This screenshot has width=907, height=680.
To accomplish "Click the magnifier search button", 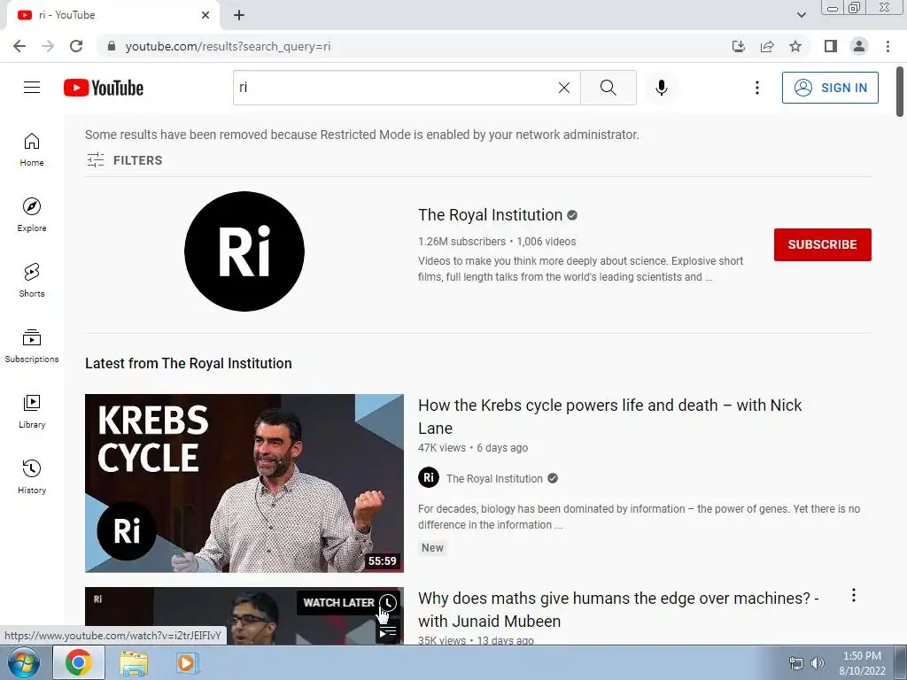I will (x=608, y=88).
